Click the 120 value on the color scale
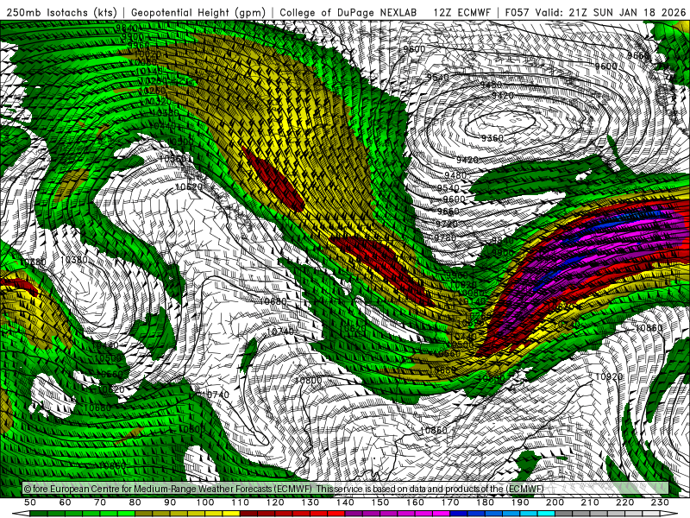The image size is (690, 518). tap(275, 502)
